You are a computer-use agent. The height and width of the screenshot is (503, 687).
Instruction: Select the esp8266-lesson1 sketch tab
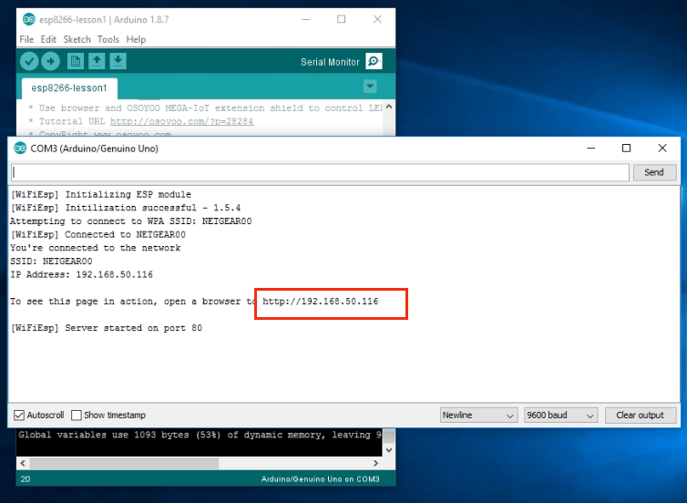tap(69, 88)
